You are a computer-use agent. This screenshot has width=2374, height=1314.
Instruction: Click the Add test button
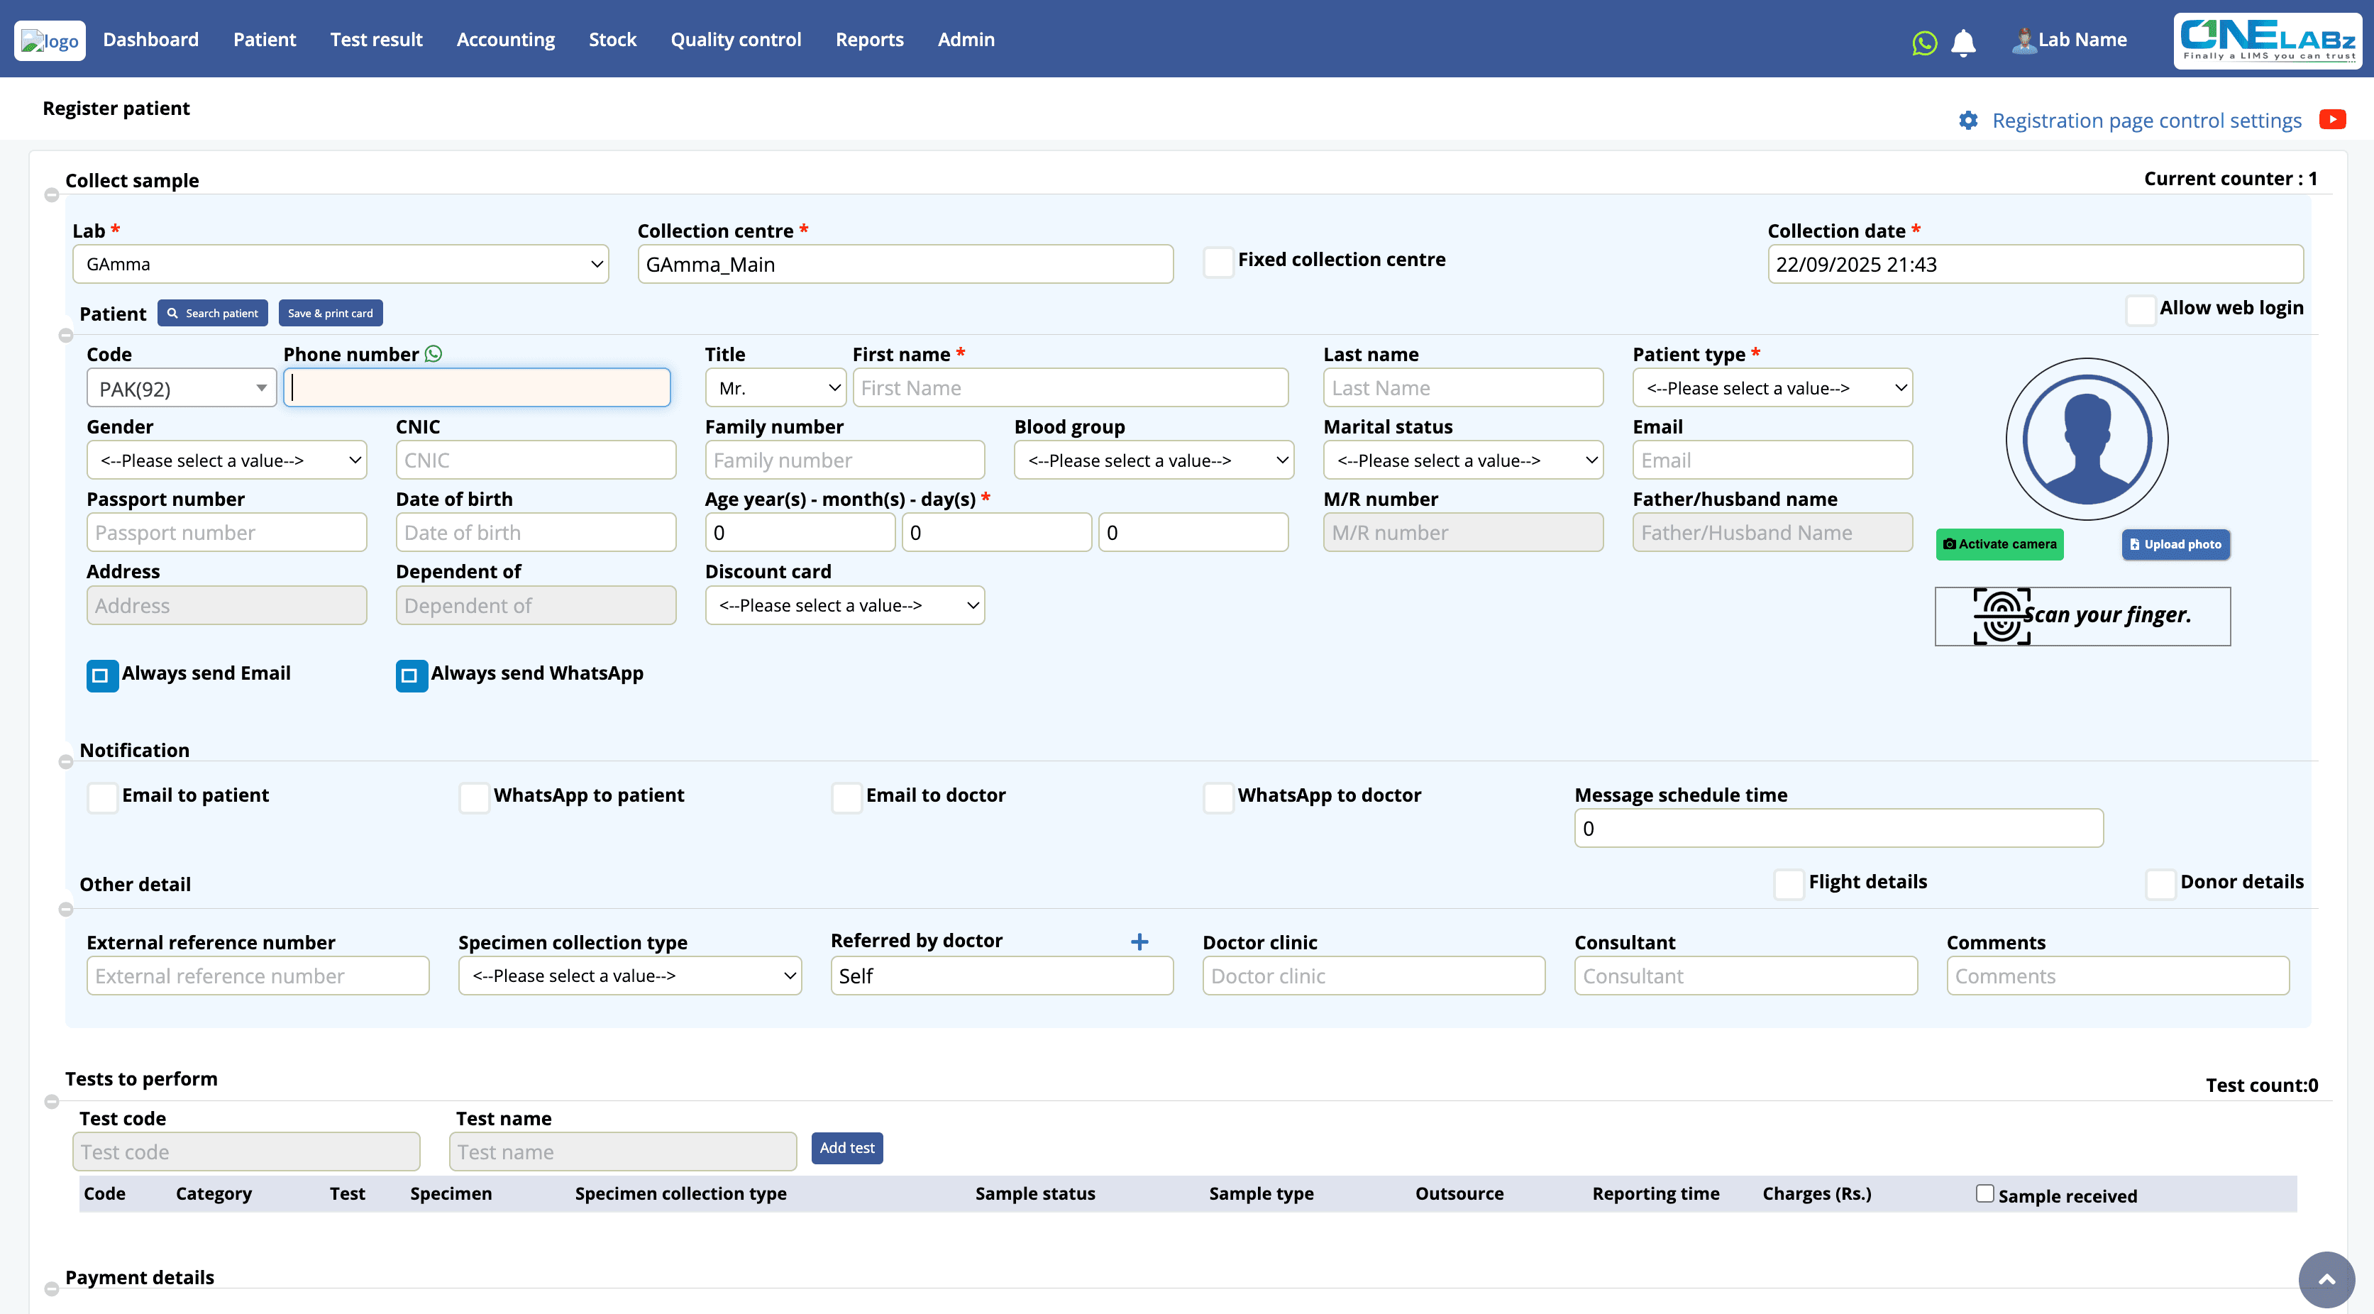point(846,1148)
